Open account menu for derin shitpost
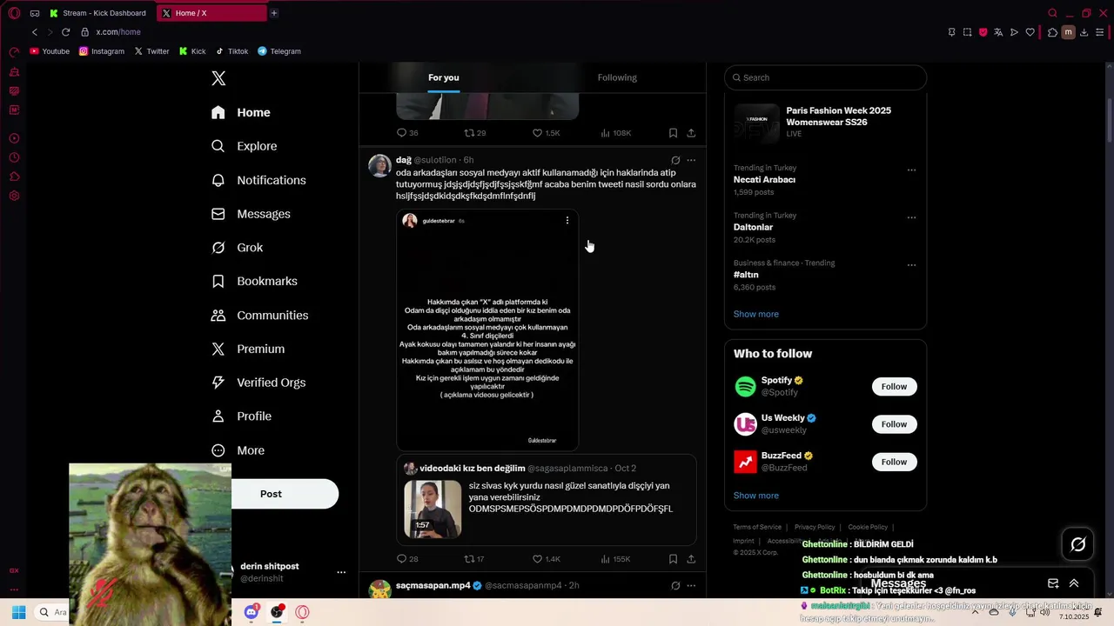The height and width of the screenshot is (626, 1114). click(x=341, y=572)
